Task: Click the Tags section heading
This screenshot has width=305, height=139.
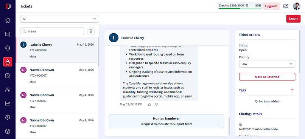Action: (242, 90)
